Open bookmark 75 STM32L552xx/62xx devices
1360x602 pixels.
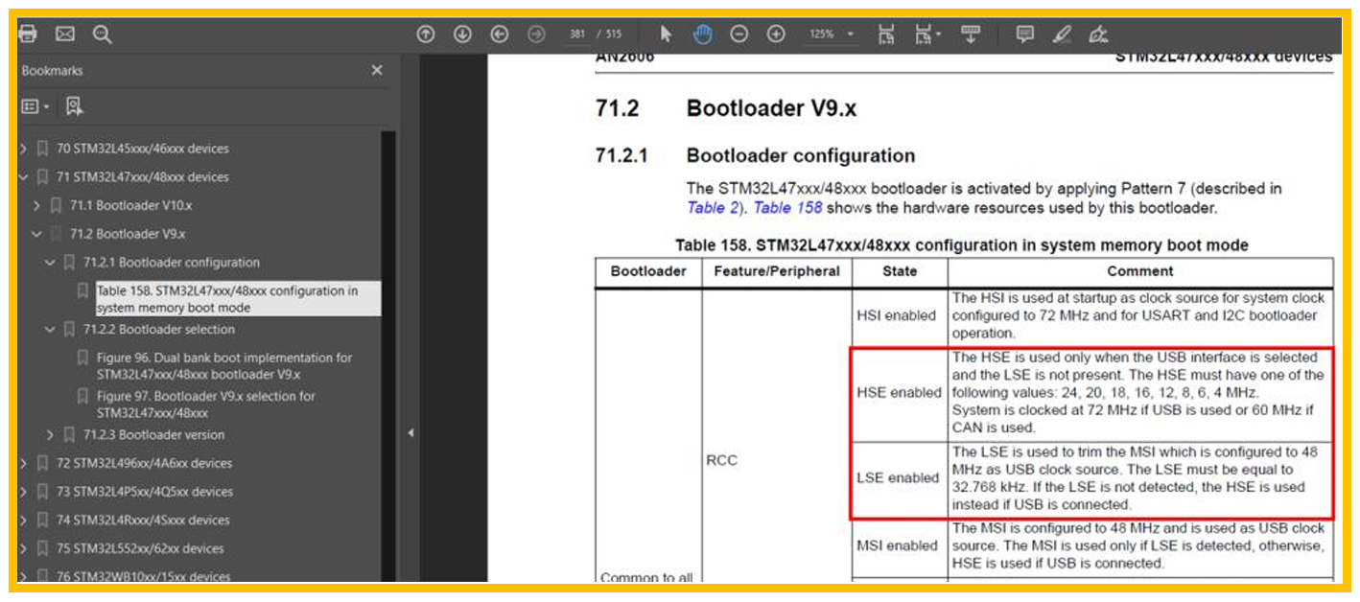coord(139,549)
